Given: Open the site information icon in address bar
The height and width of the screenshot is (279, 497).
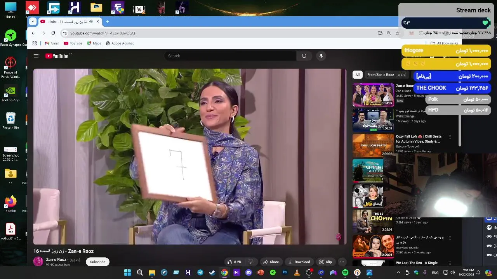Looking at the screenshot, I should [x=65, y=33].
